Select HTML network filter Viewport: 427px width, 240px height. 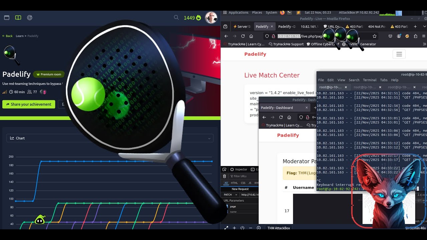tap(235, 183)
